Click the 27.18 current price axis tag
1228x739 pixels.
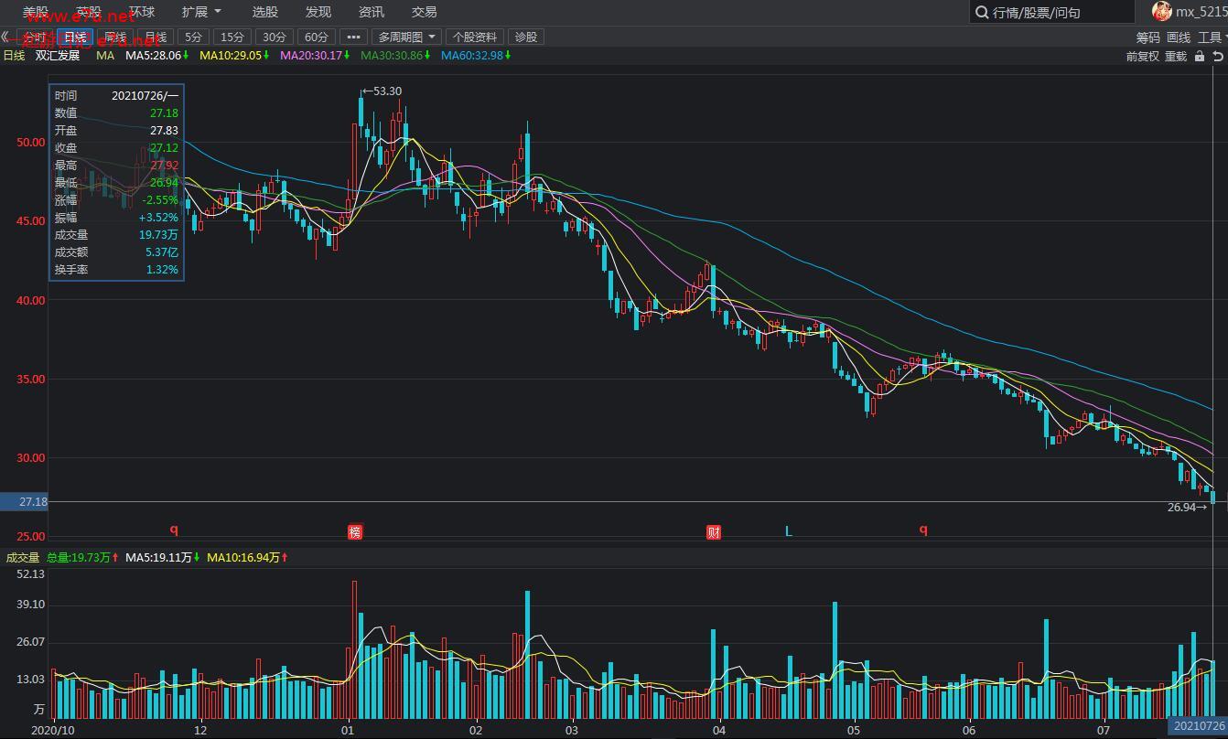pyautogui.click(x=25, y=502)
